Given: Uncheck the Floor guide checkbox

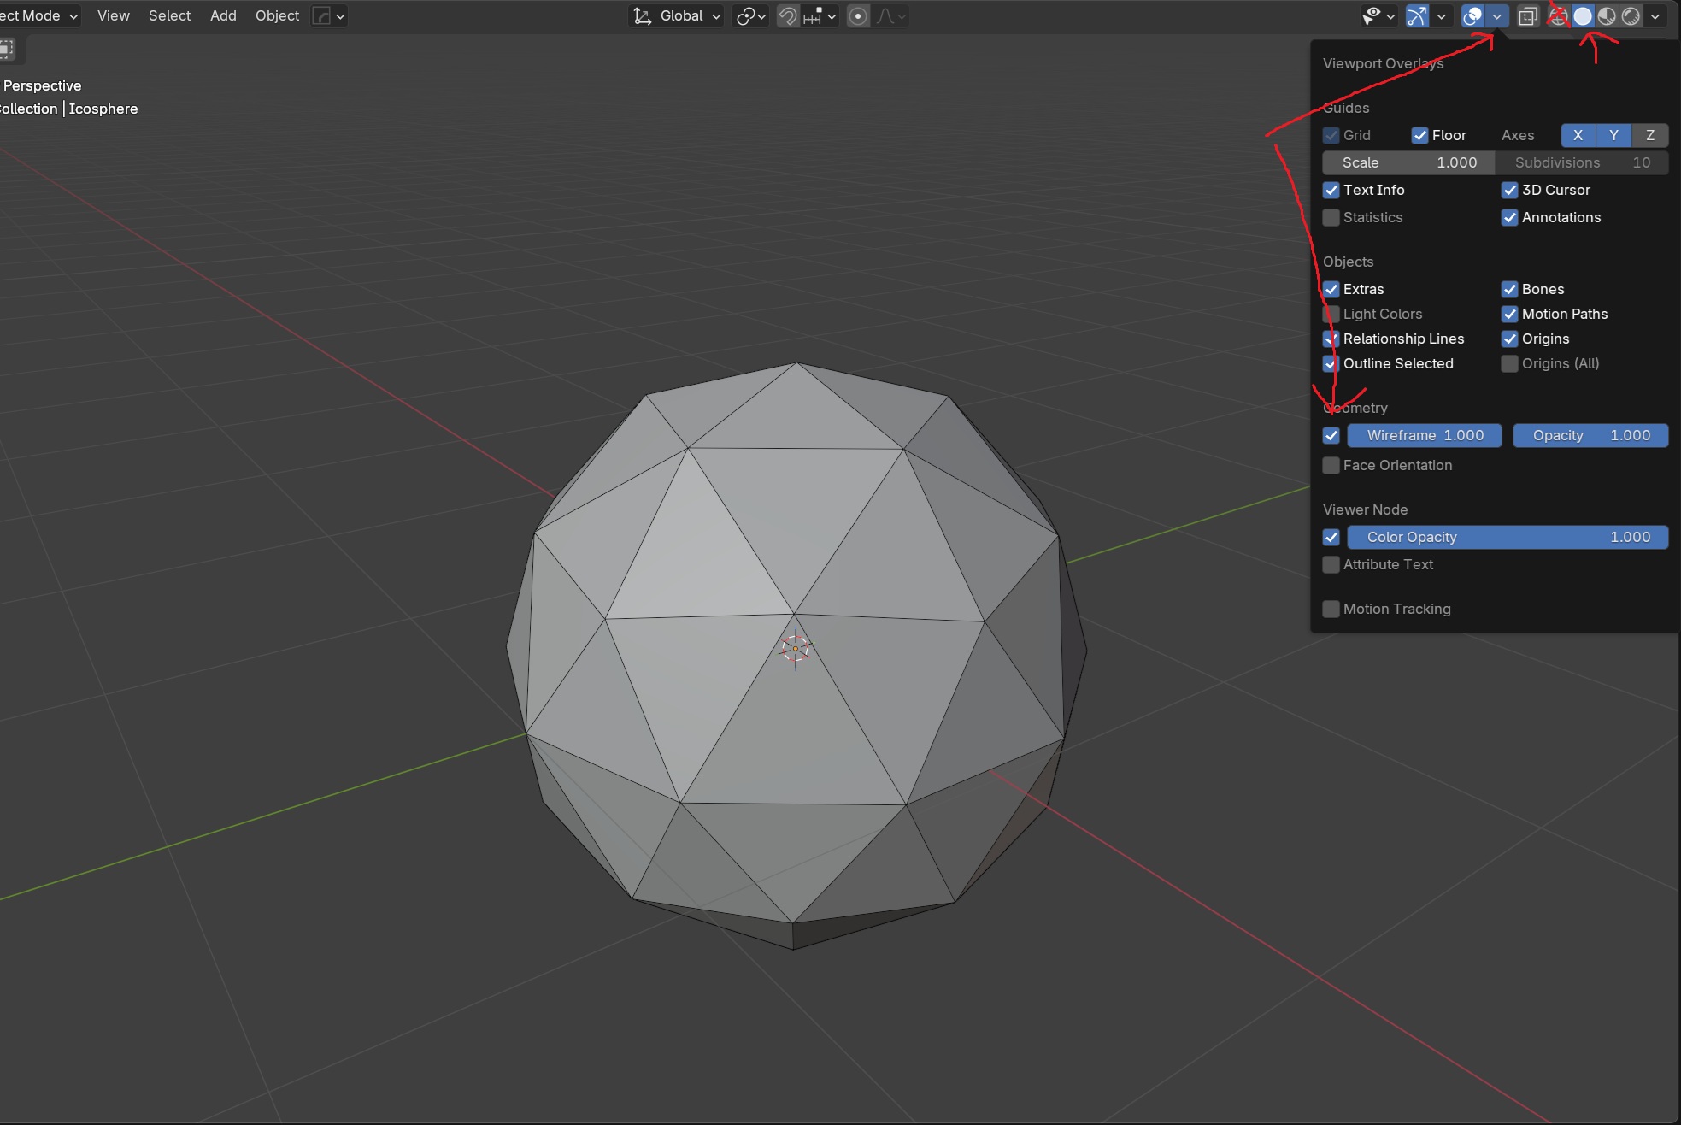Looking at the screenshot, I should coord(1420,135).
